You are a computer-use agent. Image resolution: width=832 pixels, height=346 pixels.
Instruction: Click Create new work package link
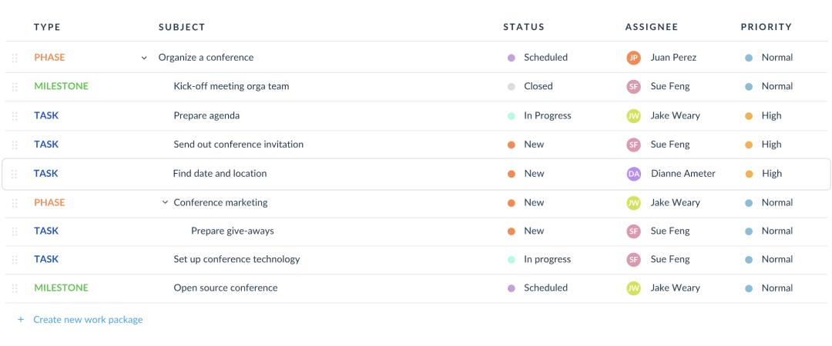point(88,320)
